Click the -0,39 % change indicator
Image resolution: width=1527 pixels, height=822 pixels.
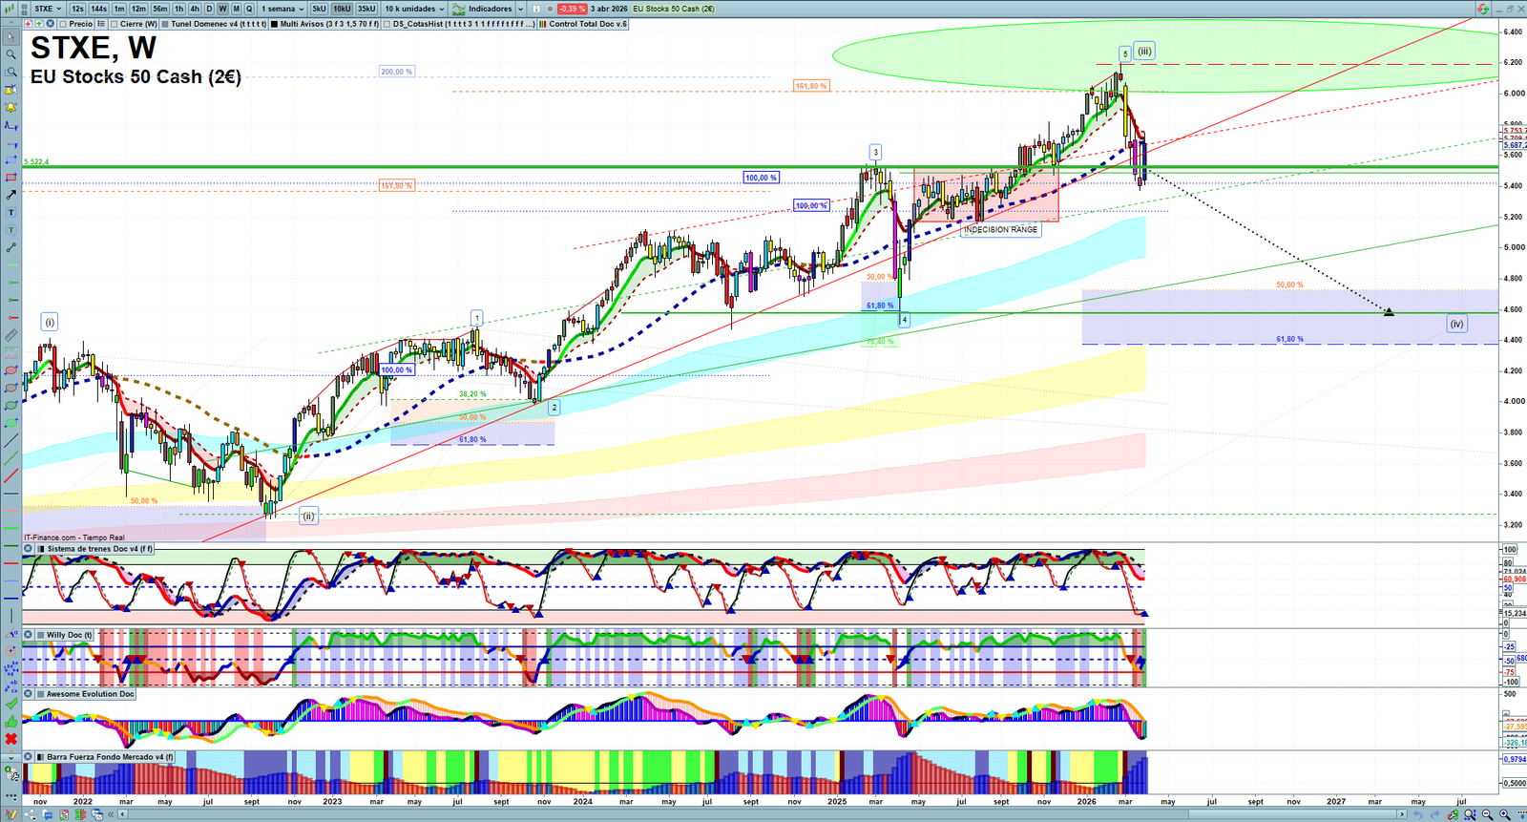point(572,9)
